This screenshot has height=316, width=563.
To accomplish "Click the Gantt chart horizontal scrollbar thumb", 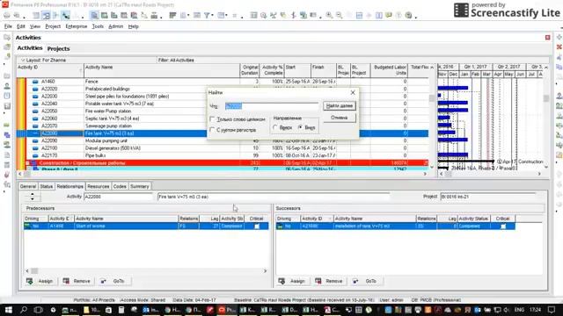I will coord(449,174).
